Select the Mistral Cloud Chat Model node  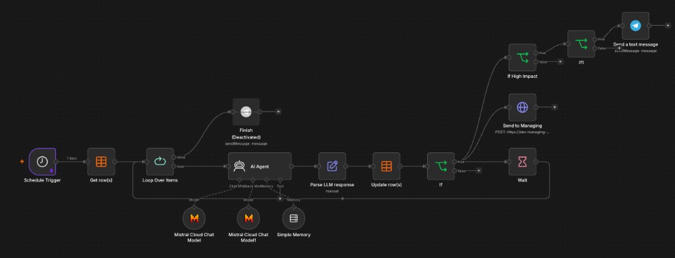coord(194,218)
